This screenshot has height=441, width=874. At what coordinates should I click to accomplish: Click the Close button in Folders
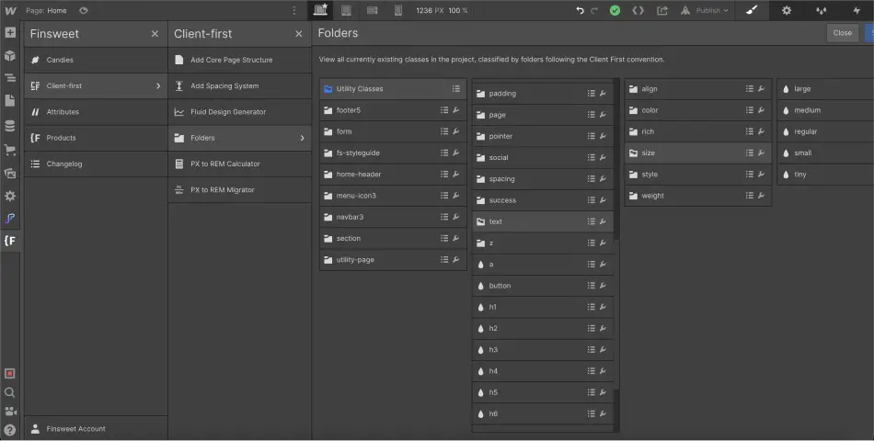[x=842, y=33]
